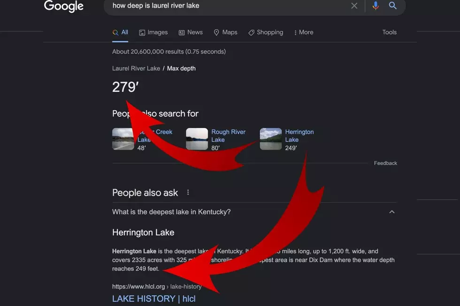
Task: Click the Google logo
Action: click(x=64, y=6)
